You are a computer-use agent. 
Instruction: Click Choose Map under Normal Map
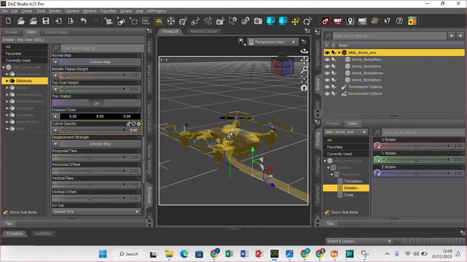pos(100,62)
